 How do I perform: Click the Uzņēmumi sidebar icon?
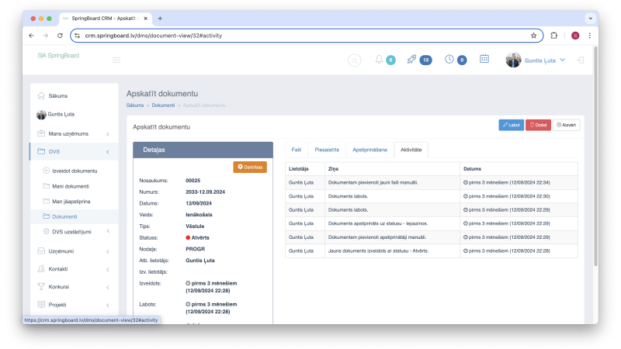tap(41, 251)
